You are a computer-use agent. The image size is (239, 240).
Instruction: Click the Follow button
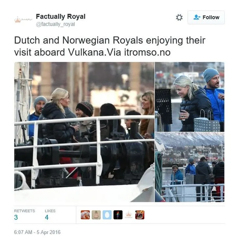pyautogui.click(x=206, y=17)
